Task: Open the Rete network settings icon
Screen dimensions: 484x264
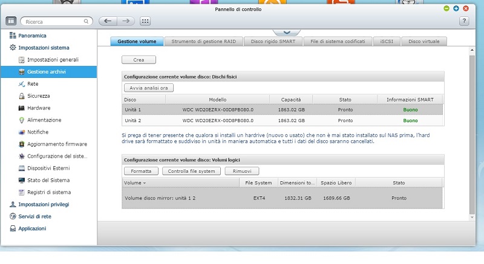Action: point(22,84)
